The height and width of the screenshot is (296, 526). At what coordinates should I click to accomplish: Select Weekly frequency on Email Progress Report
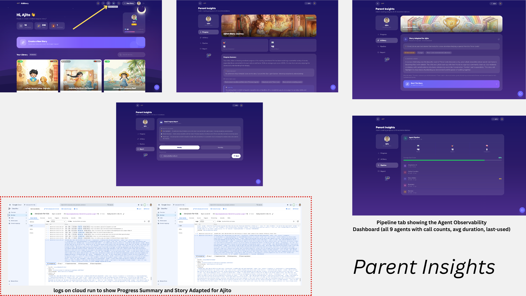179,147
